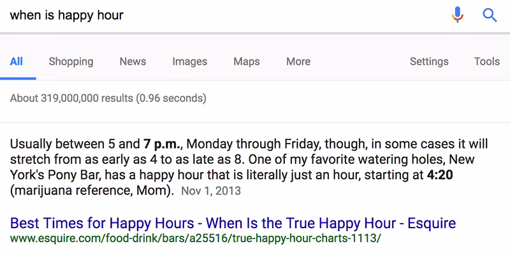The height and width of the screenshot is (255, 510).
Task: Expand the More menu
Action: pyautogui.click(x=298, y=62)
